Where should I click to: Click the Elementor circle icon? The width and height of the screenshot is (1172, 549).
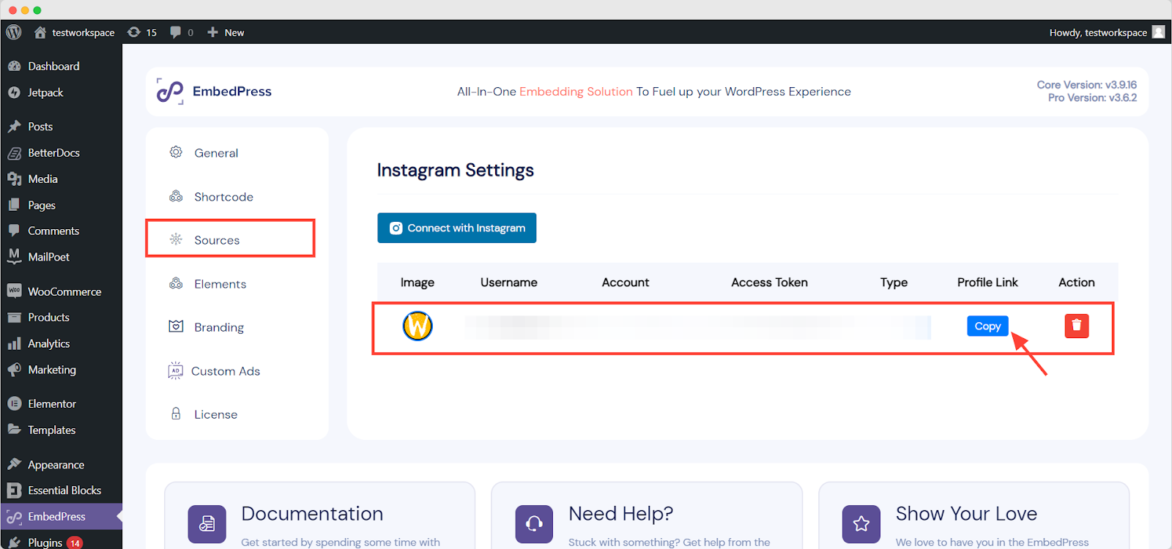[x=14, y=403]
